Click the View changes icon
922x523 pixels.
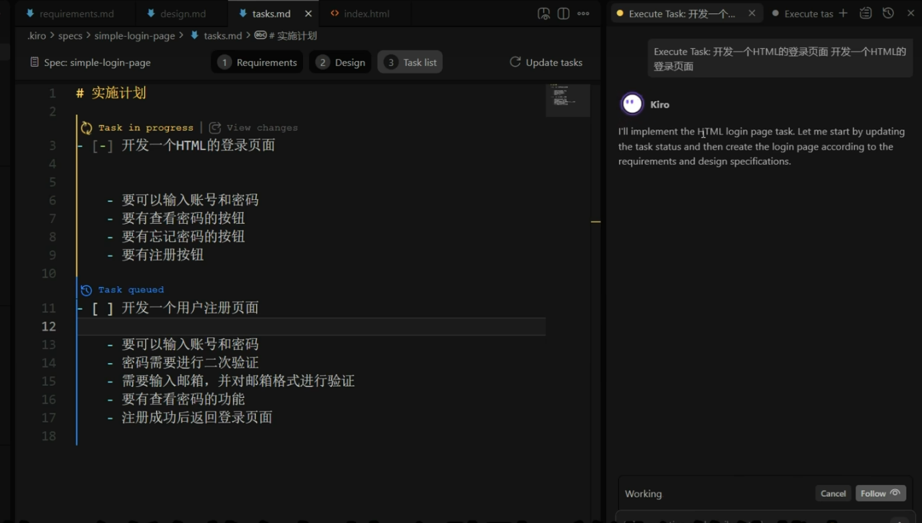pyautogui.click(x=214, y=128)
